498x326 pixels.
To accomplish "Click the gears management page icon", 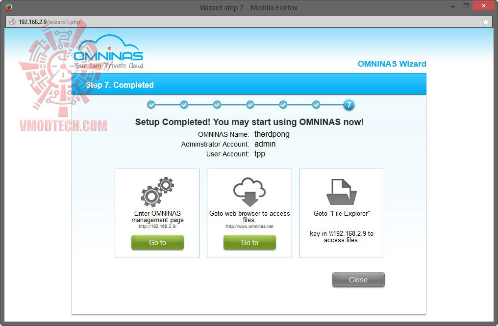I will pos(157,192).
